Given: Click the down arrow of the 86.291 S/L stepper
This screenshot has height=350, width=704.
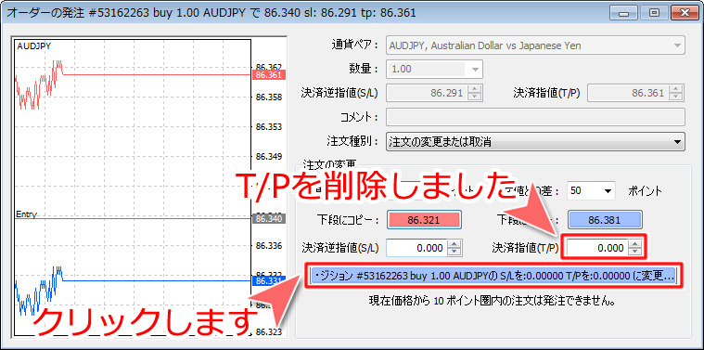Looking at the screenshot, I should click(474, 97).
